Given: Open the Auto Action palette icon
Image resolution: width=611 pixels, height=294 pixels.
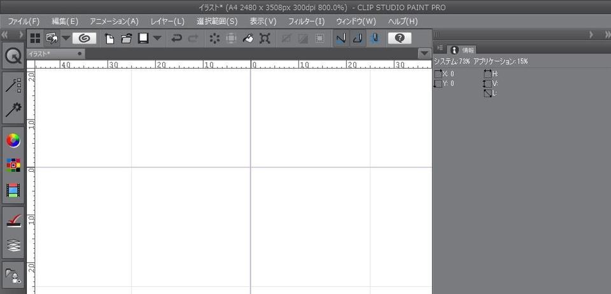Looking at the screenshot, I should [x=13, y=221].
